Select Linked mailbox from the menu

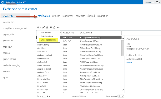tap(47, 36)
